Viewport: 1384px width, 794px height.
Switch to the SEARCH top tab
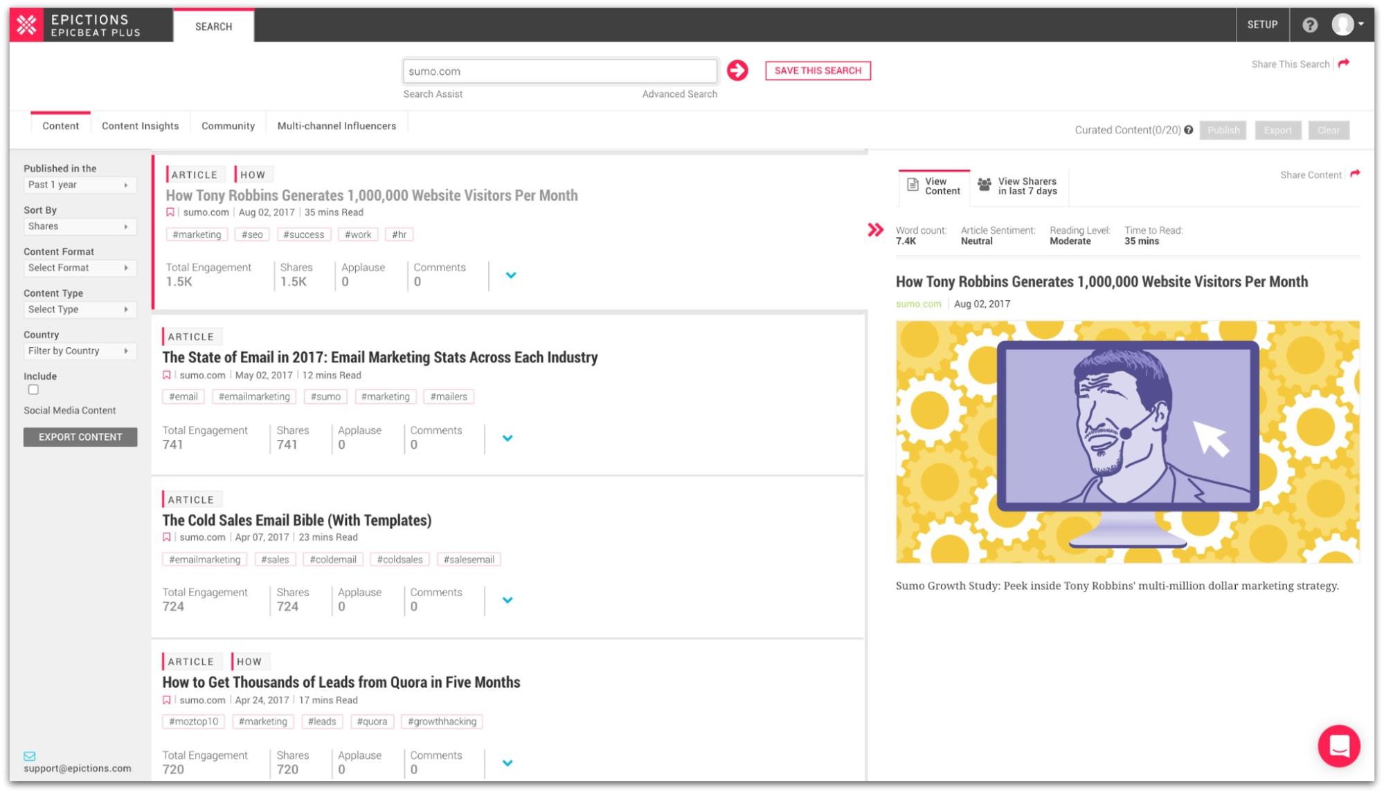coord(213,26)
